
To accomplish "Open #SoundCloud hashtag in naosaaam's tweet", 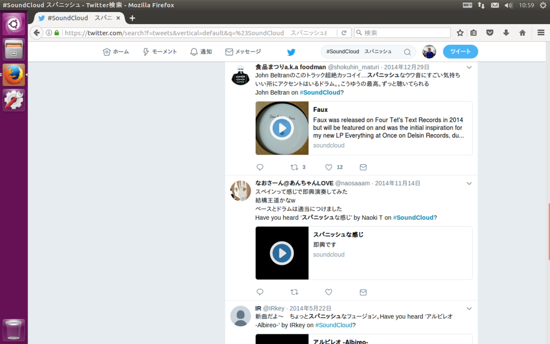I will (x=413, y=218).
